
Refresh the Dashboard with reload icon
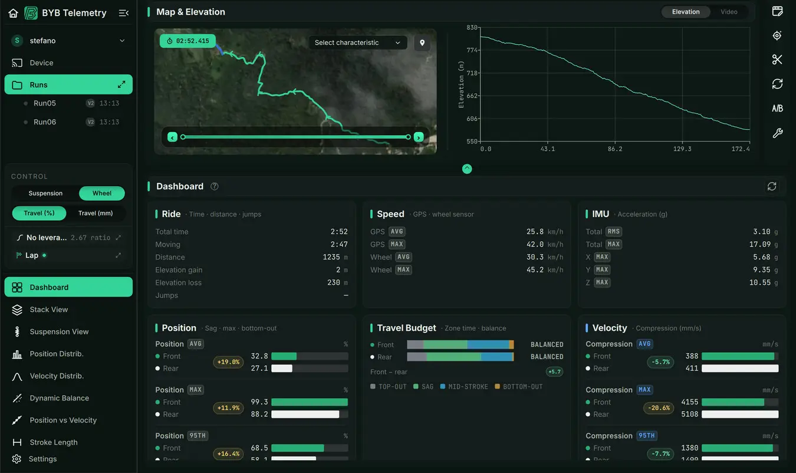pos(772,186)
